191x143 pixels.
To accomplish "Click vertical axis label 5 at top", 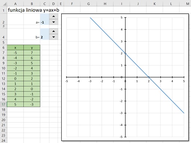I will point(121,18).
